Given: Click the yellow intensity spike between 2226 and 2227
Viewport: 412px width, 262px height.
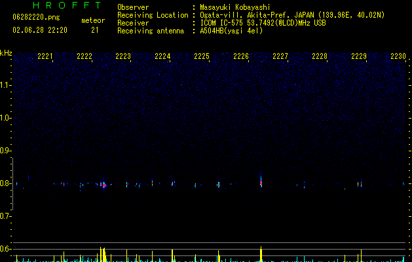Looking at the screenshot, I should tap(261, 254).
